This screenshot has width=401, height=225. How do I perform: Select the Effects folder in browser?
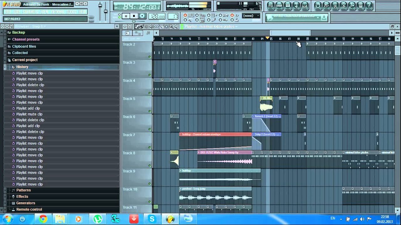[x=22, y=197]
